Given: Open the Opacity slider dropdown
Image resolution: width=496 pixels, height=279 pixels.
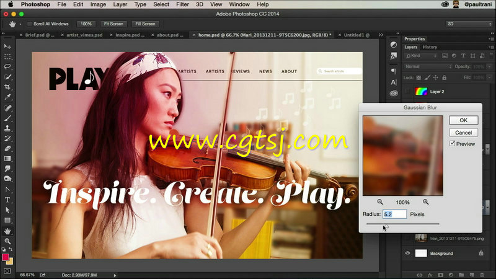Looking at the screenshot, I should (x=490, y=66).
